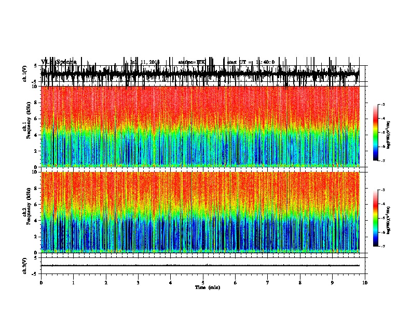Click the 'Time (min)' x-axis label
The height and width of the screenshot is (317, 411).
(208, 287)
